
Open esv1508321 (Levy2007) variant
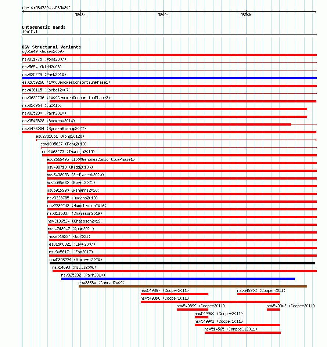pos(72,245)
